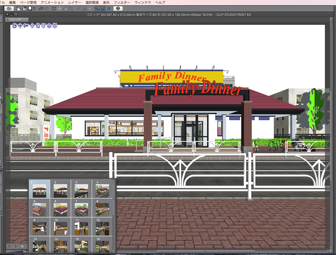
Task: Open the レイヤー menu
Action: pyautogui.click(x=75, y=2)
